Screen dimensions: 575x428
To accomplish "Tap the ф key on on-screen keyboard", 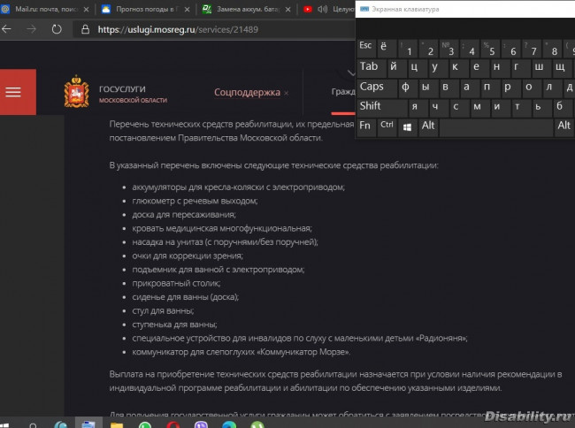I will tap(408, 88).
